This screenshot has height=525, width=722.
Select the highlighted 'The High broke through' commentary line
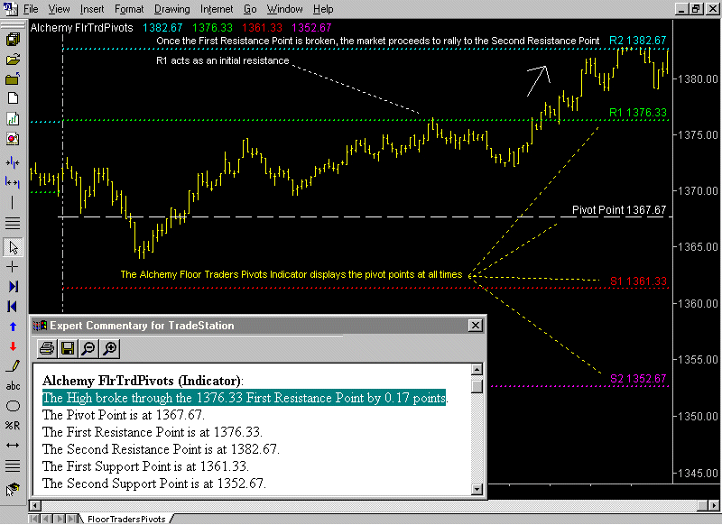(244, 398)
